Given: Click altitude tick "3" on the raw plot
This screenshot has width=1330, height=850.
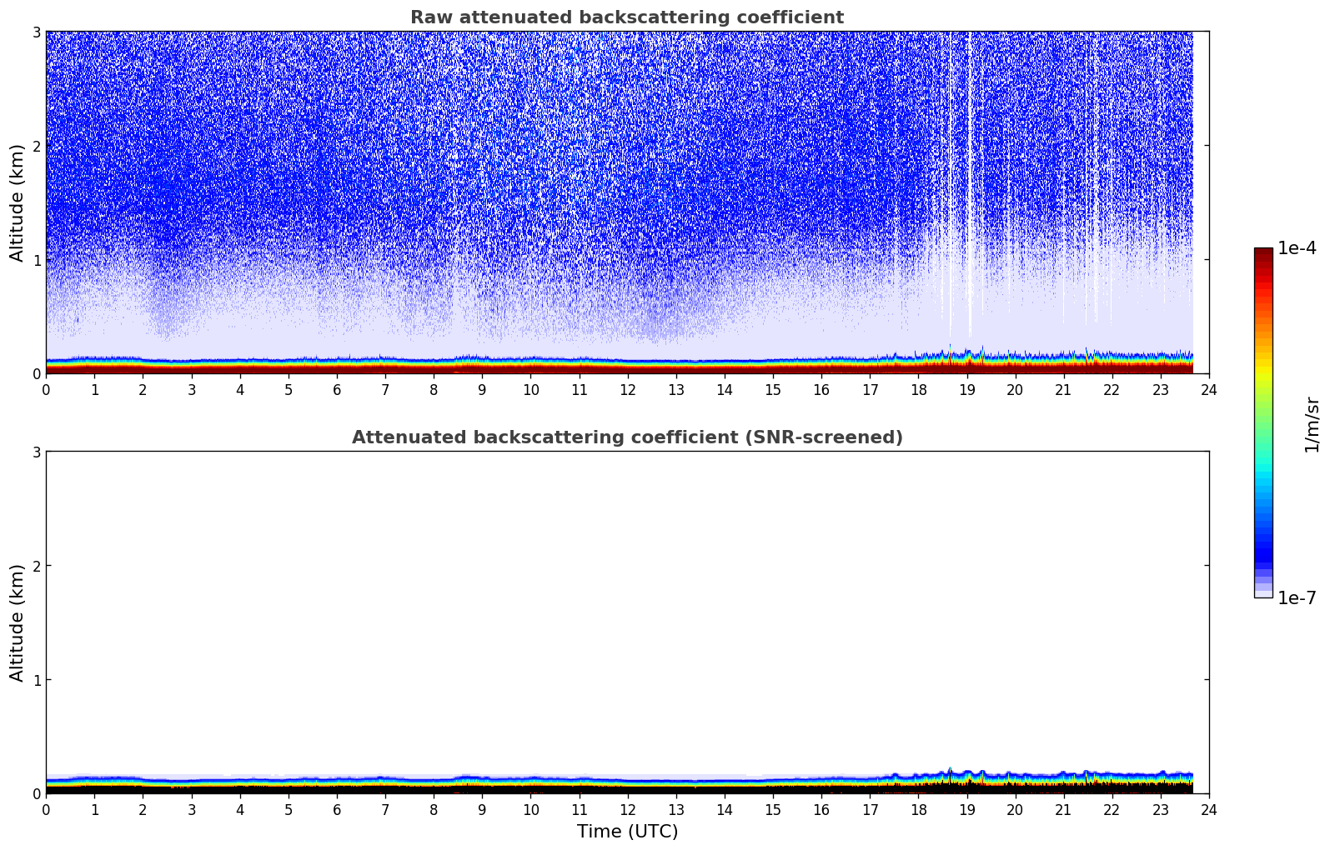Looking at the screenshot, I should [x=36, y=32].
